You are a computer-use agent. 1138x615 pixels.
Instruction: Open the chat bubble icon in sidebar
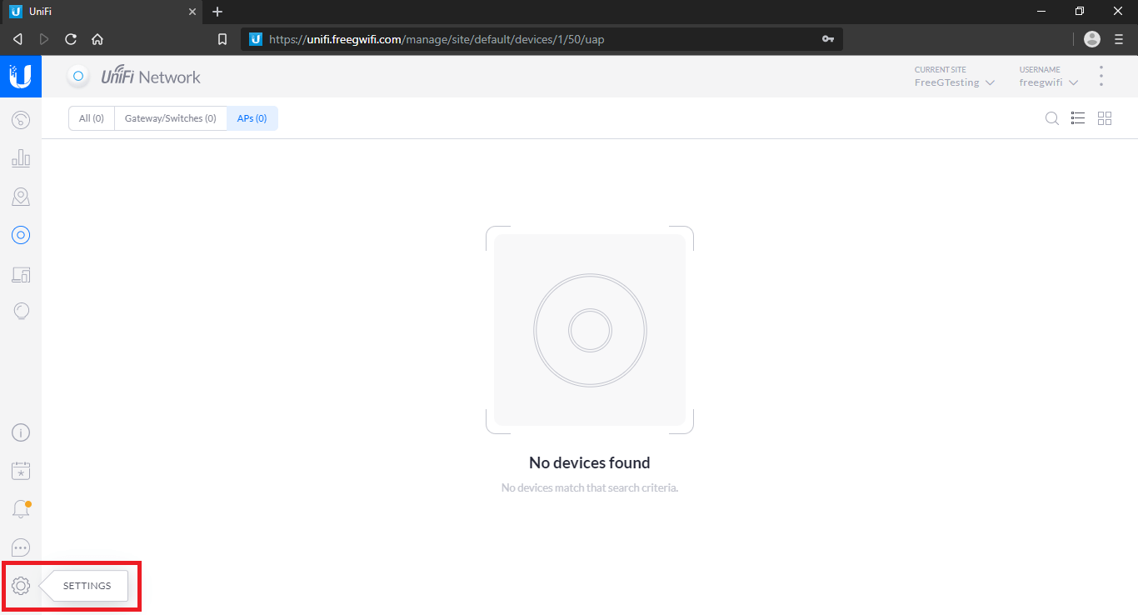(21, 547)
